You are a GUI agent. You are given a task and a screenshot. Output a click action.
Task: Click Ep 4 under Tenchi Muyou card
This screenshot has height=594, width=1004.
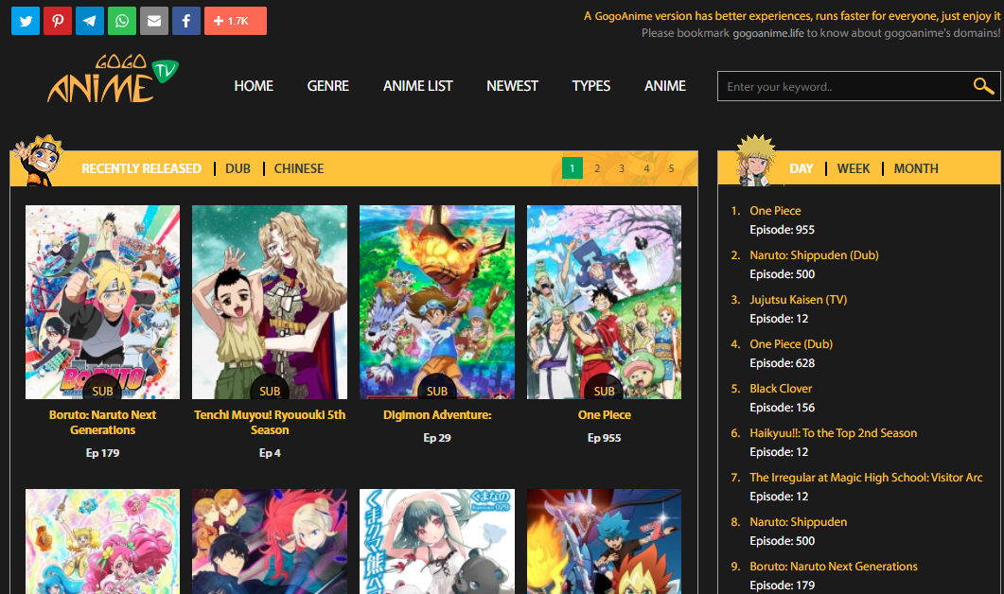[x=270, y=452]
